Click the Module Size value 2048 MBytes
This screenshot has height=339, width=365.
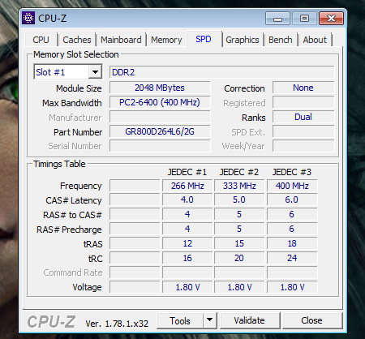point(160,88)
